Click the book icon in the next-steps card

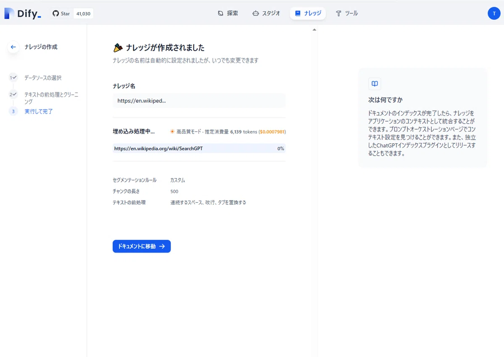(x=375, y=83)
